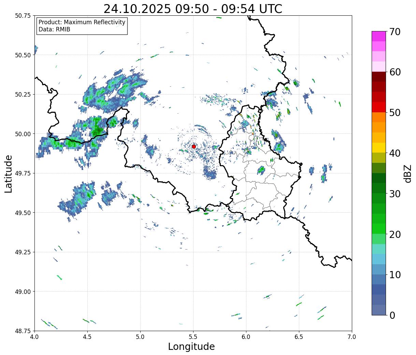Click the plot title with date and time
The height and width of the screenshot is (355, 416).
[x=193, y=9]
